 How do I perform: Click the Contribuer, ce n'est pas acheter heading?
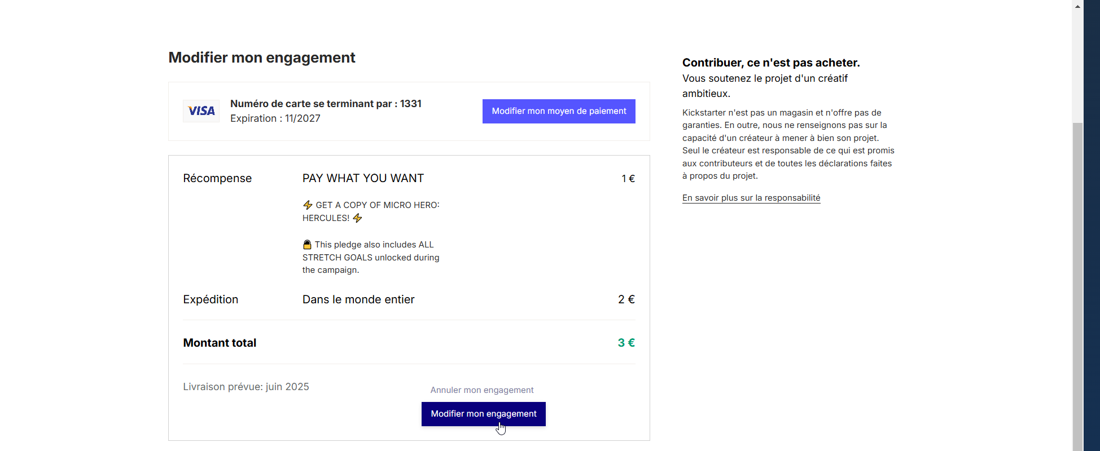point(771,63)
